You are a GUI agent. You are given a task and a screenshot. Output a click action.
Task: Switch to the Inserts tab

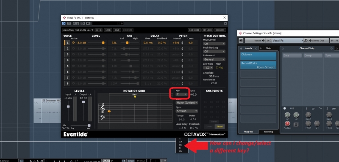click(248, 48)
